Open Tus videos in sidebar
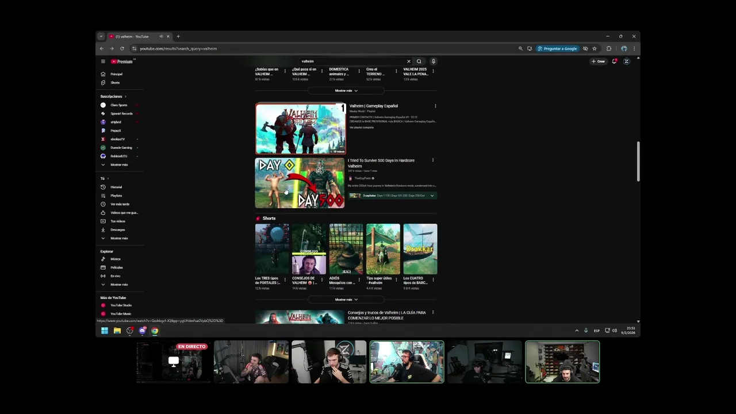This screenshot has width=736, height=414. coord(118,221)
